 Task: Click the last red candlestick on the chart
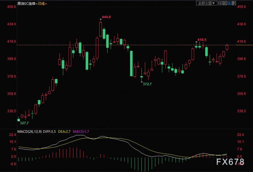(x=227, y=47)
